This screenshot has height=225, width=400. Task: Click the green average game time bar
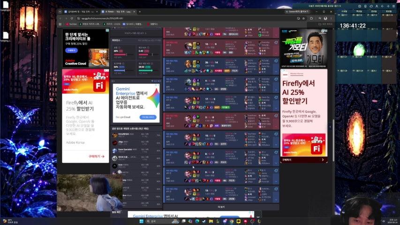tap(148, 71)
